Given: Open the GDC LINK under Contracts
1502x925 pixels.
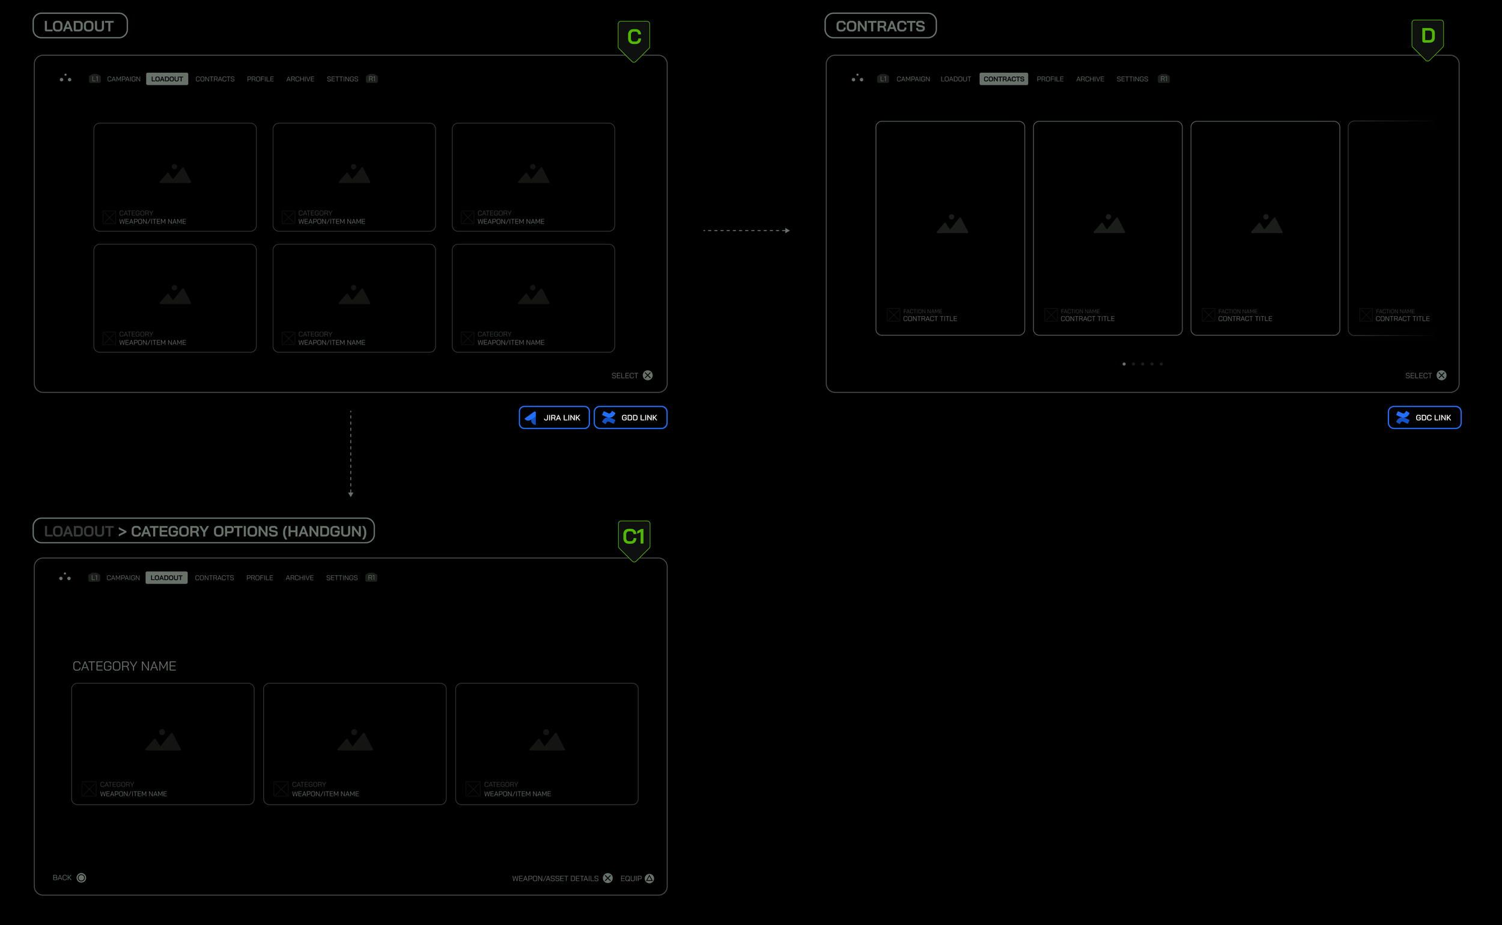Looking at the screenshot, I should click(1424, 418).
